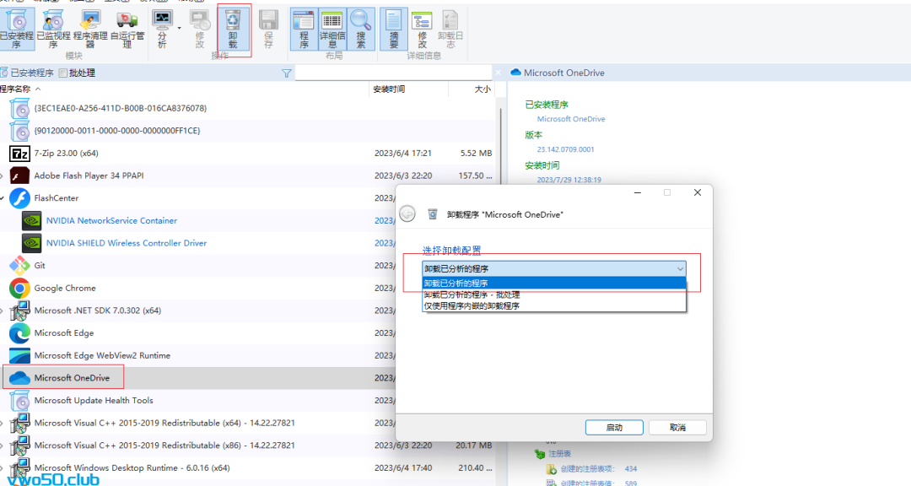The height and width of the screenshot is (486, 911).
Task: Open the 已安装程序 installed programs module
Action: coord(17,29)
